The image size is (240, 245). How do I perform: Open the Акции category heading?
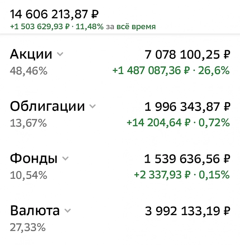click(x=31, y=54)
